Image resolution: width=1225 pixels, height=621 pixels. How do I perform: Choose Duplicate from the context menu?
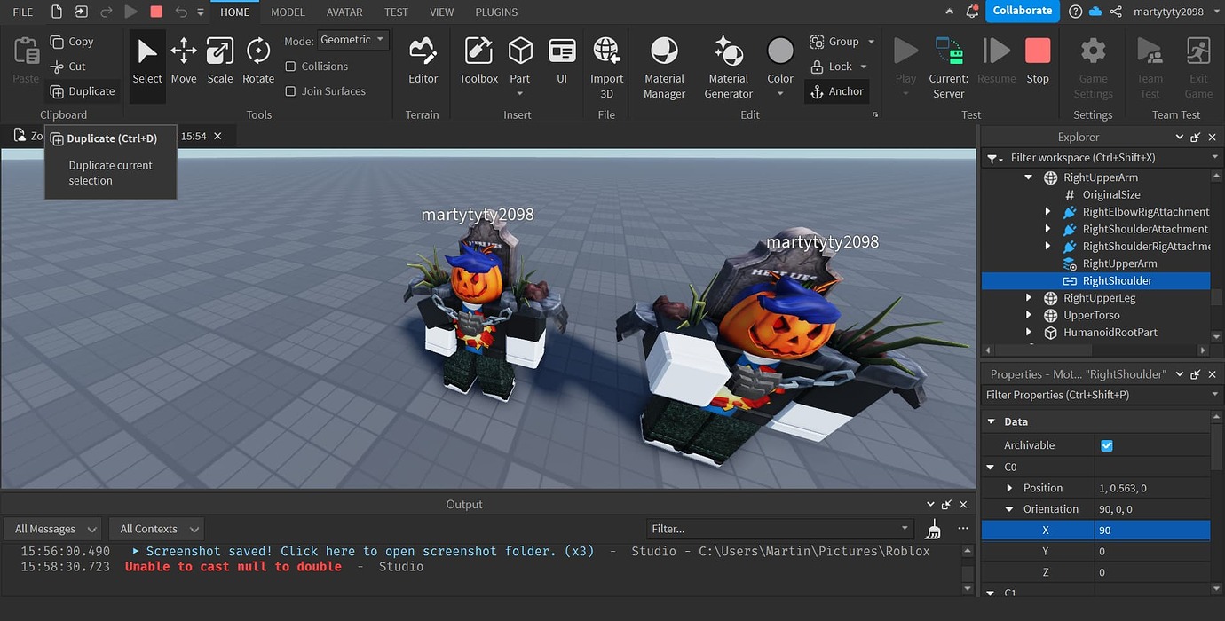tap(110, 138)
